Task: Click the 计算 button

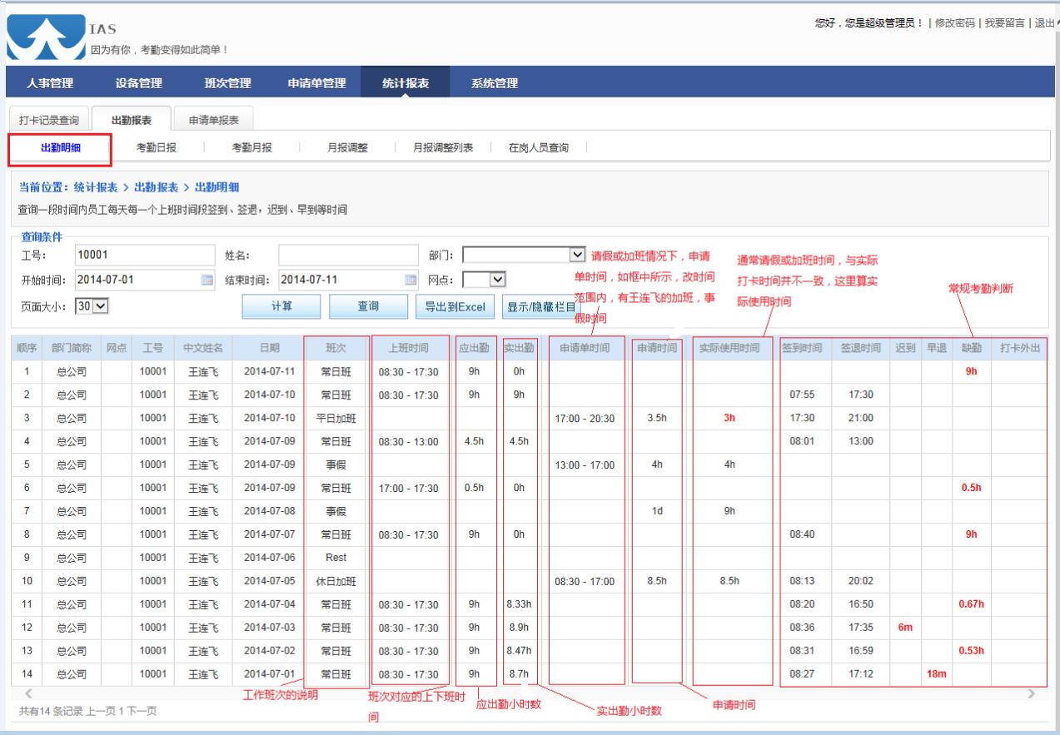Action: click(281, 306)
